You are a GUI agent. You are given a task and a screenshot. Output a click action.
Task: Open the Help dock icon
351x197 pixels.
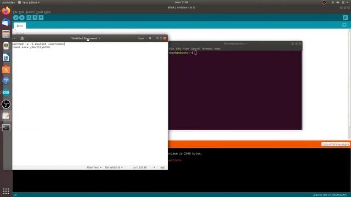[x=6, y=81]
